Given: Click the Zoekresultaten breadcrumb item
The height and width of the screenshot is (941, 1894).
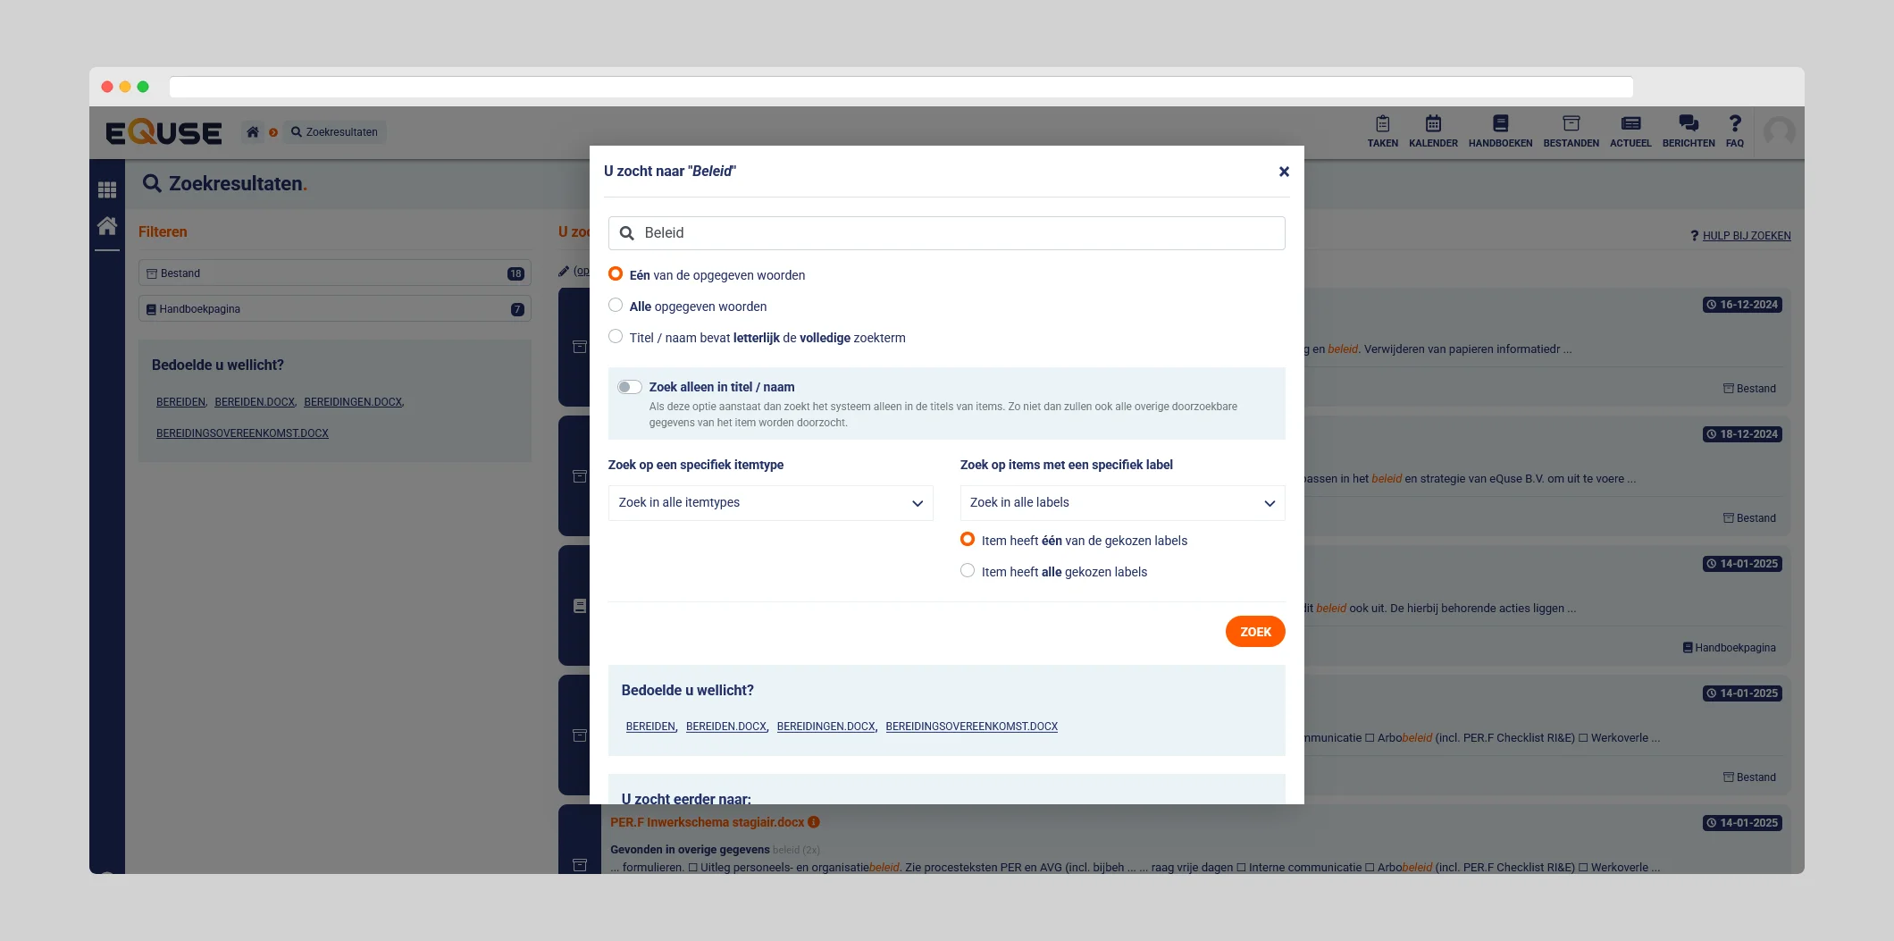Looking at the screenshot, I should click(335, 132).
